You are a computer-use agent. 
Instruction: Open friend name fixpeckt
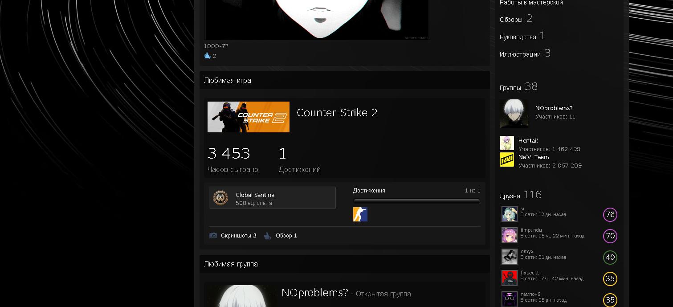[x=530, y=273]
